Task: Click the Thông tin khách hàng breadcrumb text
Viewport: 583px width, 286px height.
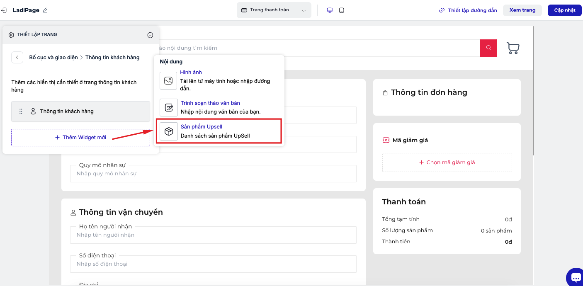Action: [112, 58]
